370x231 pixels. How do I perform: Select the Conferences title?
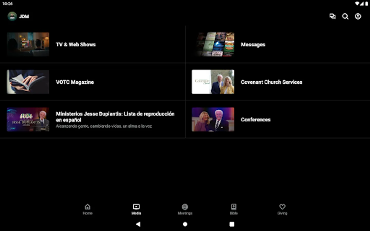coord(256,120)
